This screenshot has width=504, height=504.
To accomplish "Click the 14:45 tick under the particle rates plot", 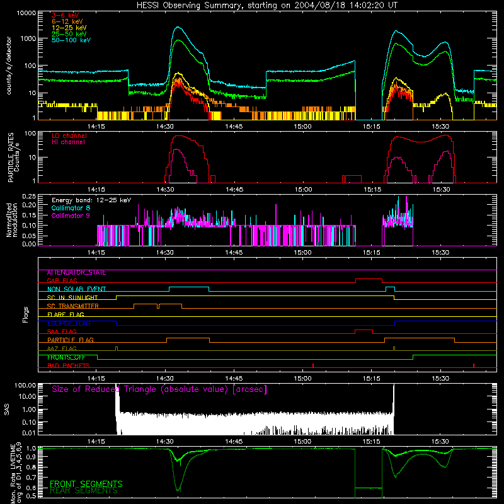I will coord(234,190).
